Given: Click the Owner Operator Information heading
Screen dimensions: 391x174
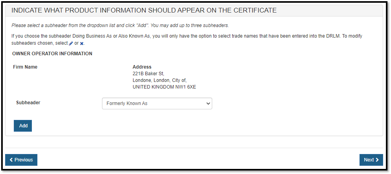Looking at the screenshot, I should [52, 54].
